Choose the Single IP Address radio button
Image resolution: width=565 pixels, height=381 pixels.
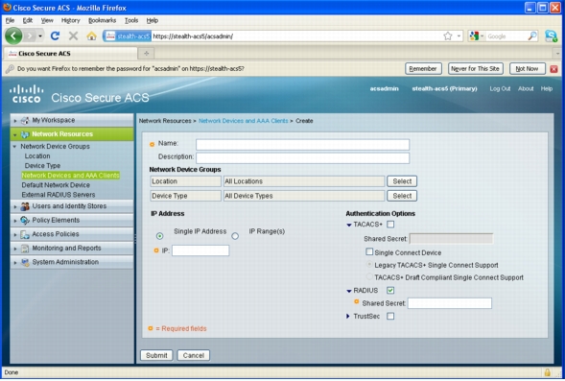[x=159, y=236]
